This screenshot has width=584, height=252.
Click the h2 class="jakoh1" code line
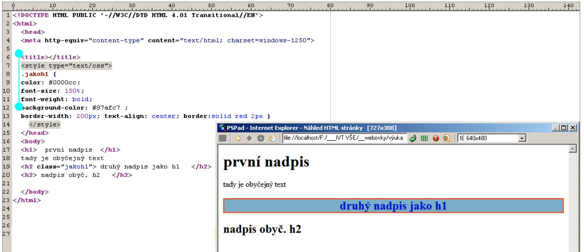tap(116, 166)
